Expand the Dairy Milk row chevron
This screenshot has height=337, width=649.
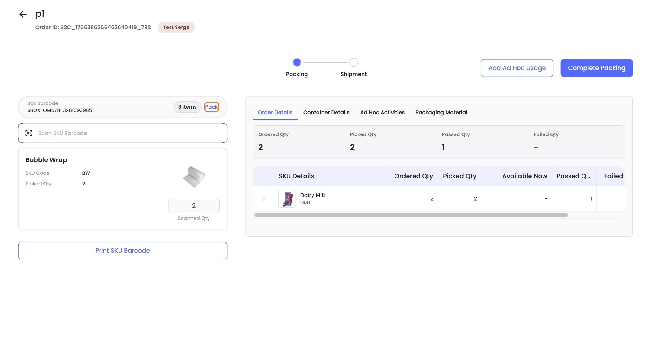[264, 199]
